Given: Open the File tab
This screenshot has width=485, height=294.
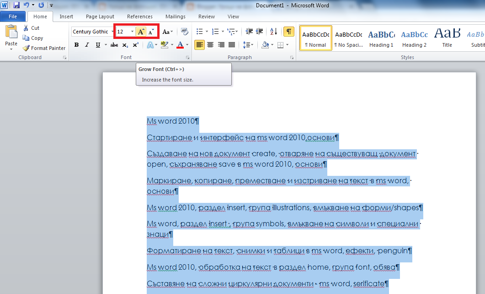Looking at the screenshot, I should [x=13, y=16].
